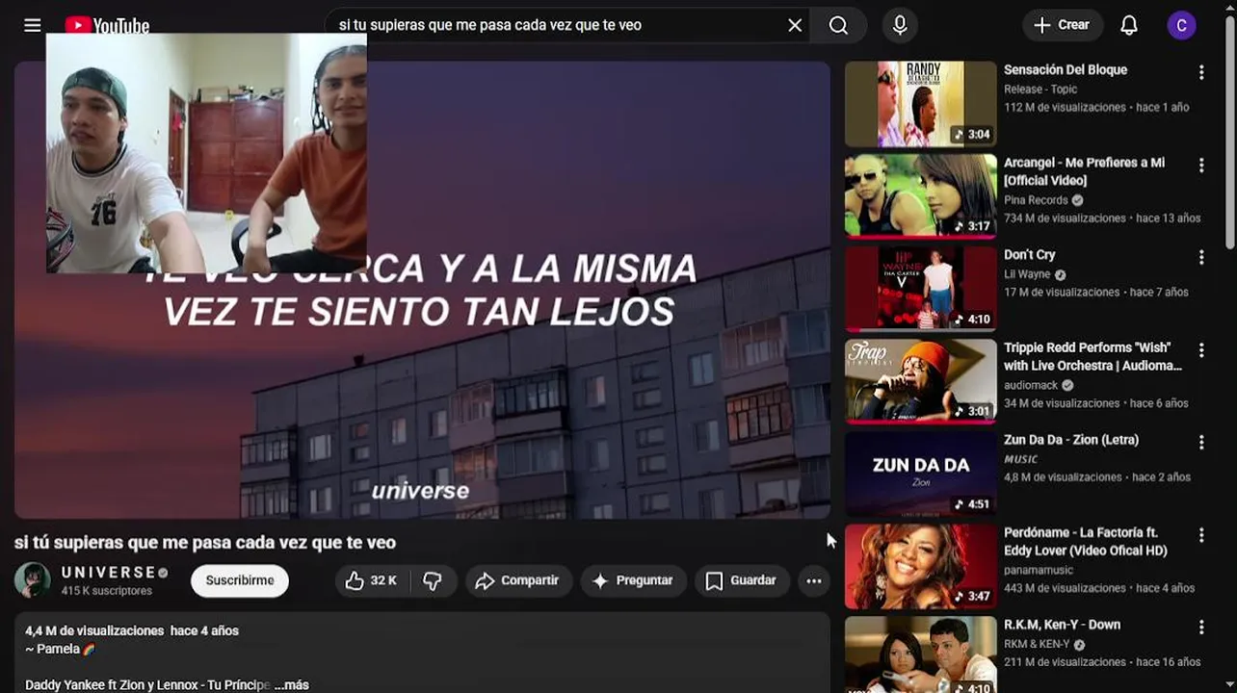This screenshot has height=693, width=1237.
Task: Share the video via Compartir
Action: click(x=517, y=580)
